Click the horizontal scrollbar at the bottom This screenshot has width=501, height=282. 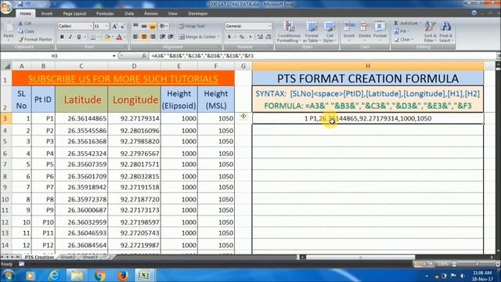point(360,257)
